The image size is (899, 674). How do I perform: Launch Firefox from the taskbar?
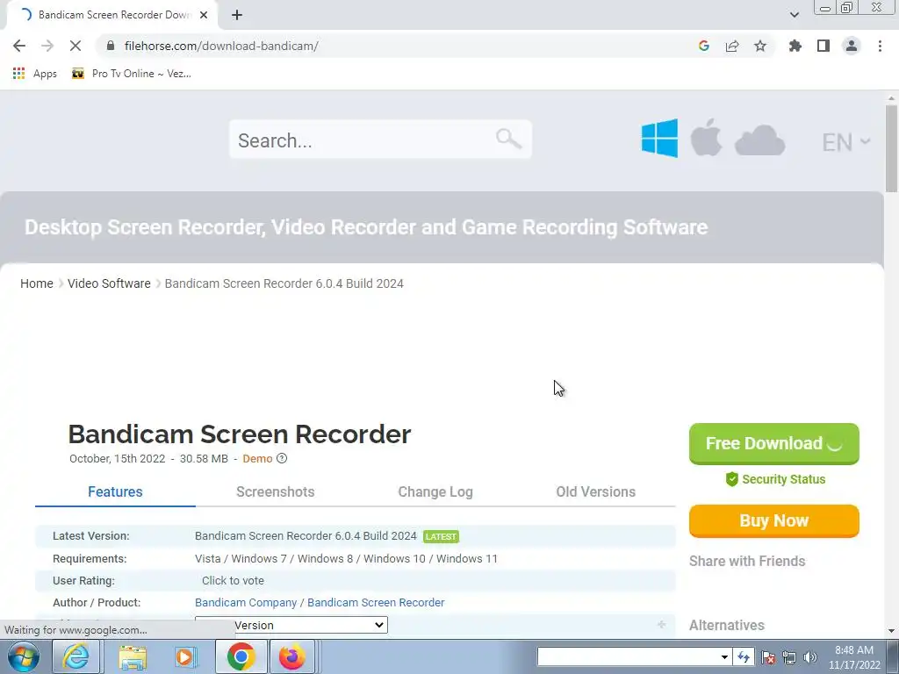point(292,656)
